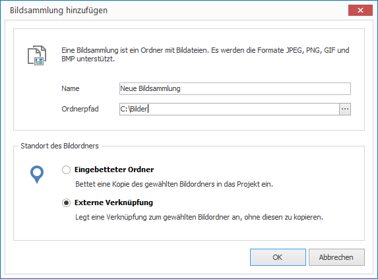Click the image collection documents icon
This screenshot has height=279, width=378.
(x=37, y=55)
